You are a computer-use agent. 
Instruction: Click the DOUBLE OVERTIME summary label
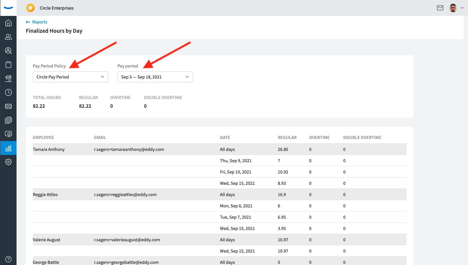(163, 98)
